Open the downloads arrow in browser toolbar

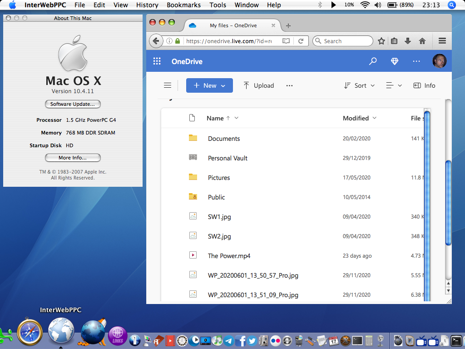click(408, 41)
